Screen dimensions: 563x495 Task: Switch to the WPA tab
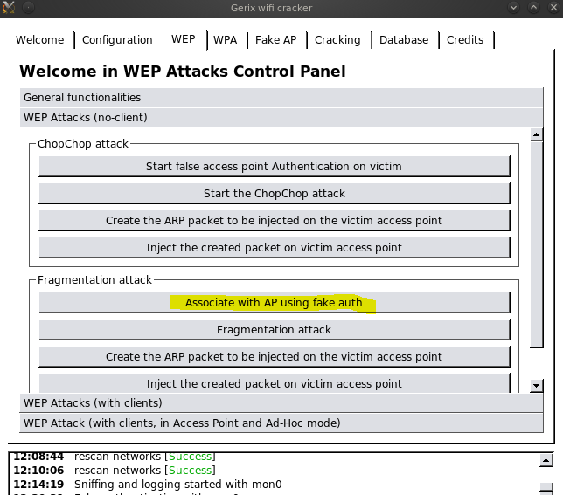226,40
